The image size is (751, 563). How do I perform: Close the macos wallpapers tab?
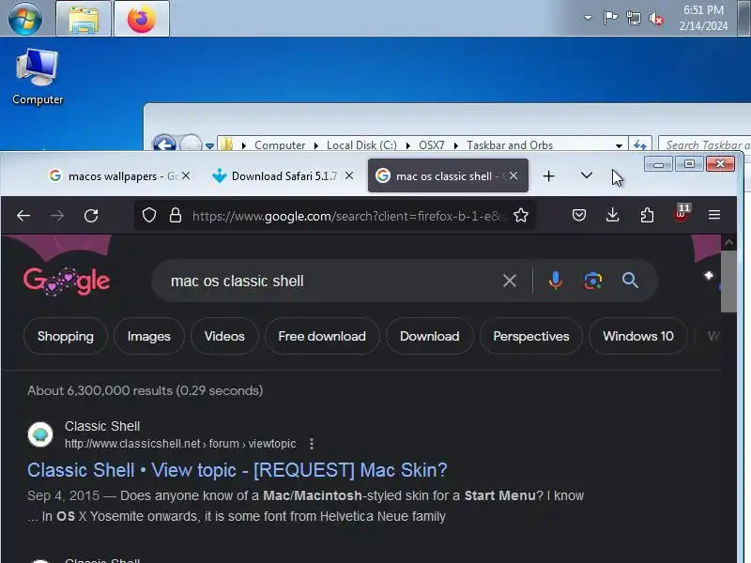[x=186, y=176]
